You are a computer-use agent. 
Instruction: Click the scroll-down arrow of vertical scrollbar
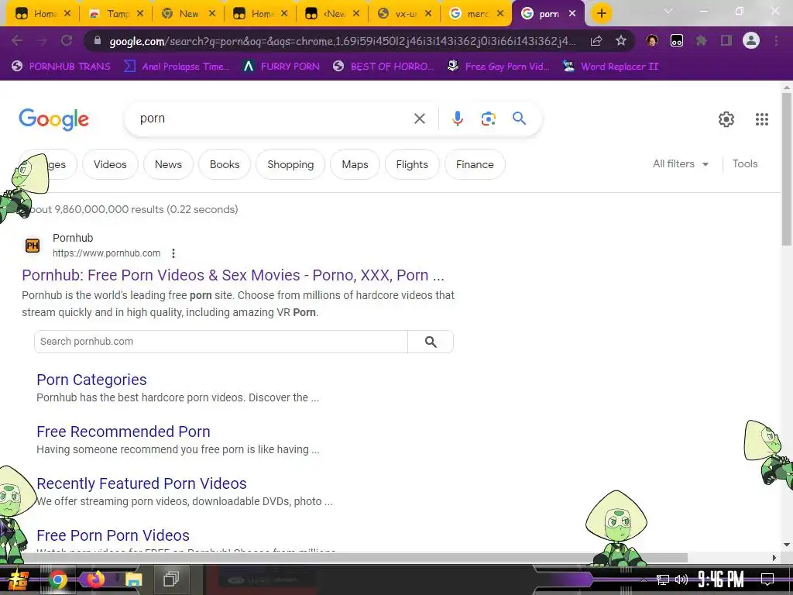[x=787, y=545]
